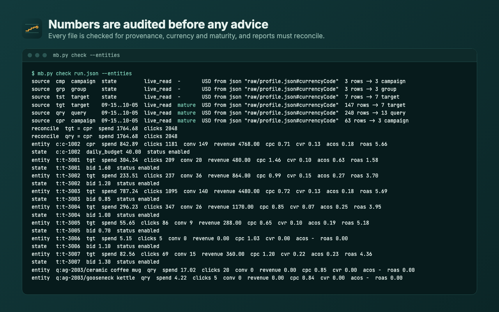This screenshot has height=312, width=499.
Task: Click the green 'mature' label on the tgt source row
Action: pyautogui.click(x=187, y=105)
